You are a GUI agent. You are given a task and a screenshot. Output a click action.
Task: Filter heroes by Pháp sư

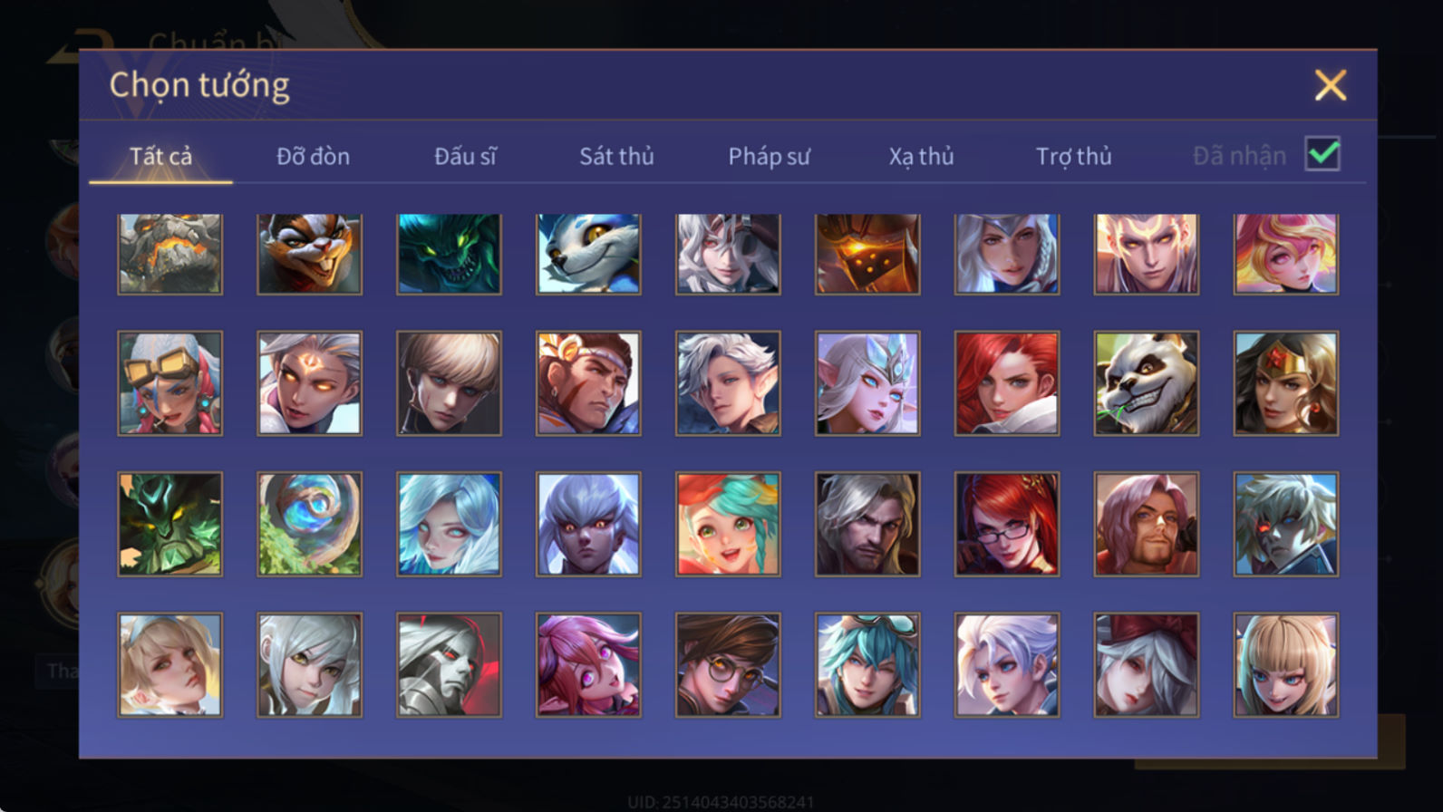(769, 156)
